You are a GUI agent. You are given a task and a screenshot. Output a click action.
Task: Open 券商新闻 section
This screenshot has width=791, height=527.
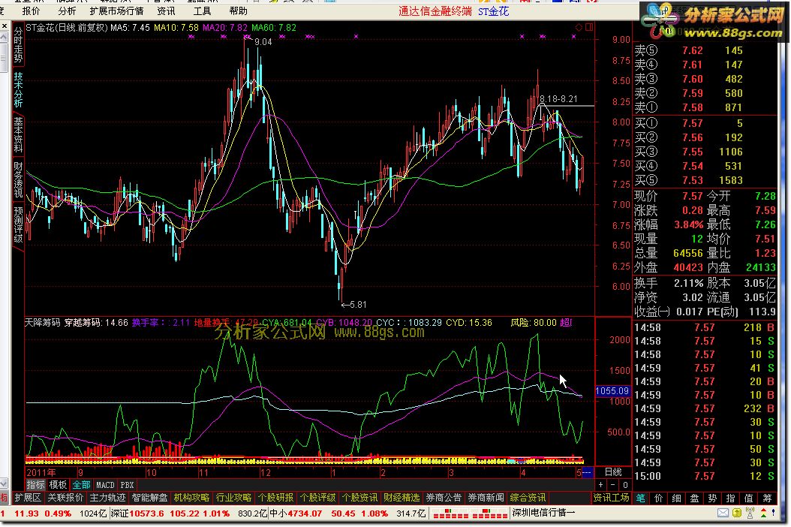click(x=486, y=498)
